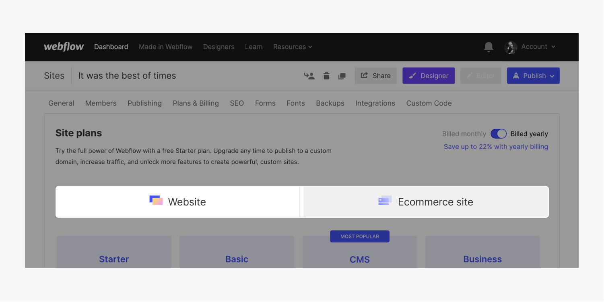604x302 pixels.
Task: Open the site in Designer
Action: pyautogui.click(x=429, y=76)
